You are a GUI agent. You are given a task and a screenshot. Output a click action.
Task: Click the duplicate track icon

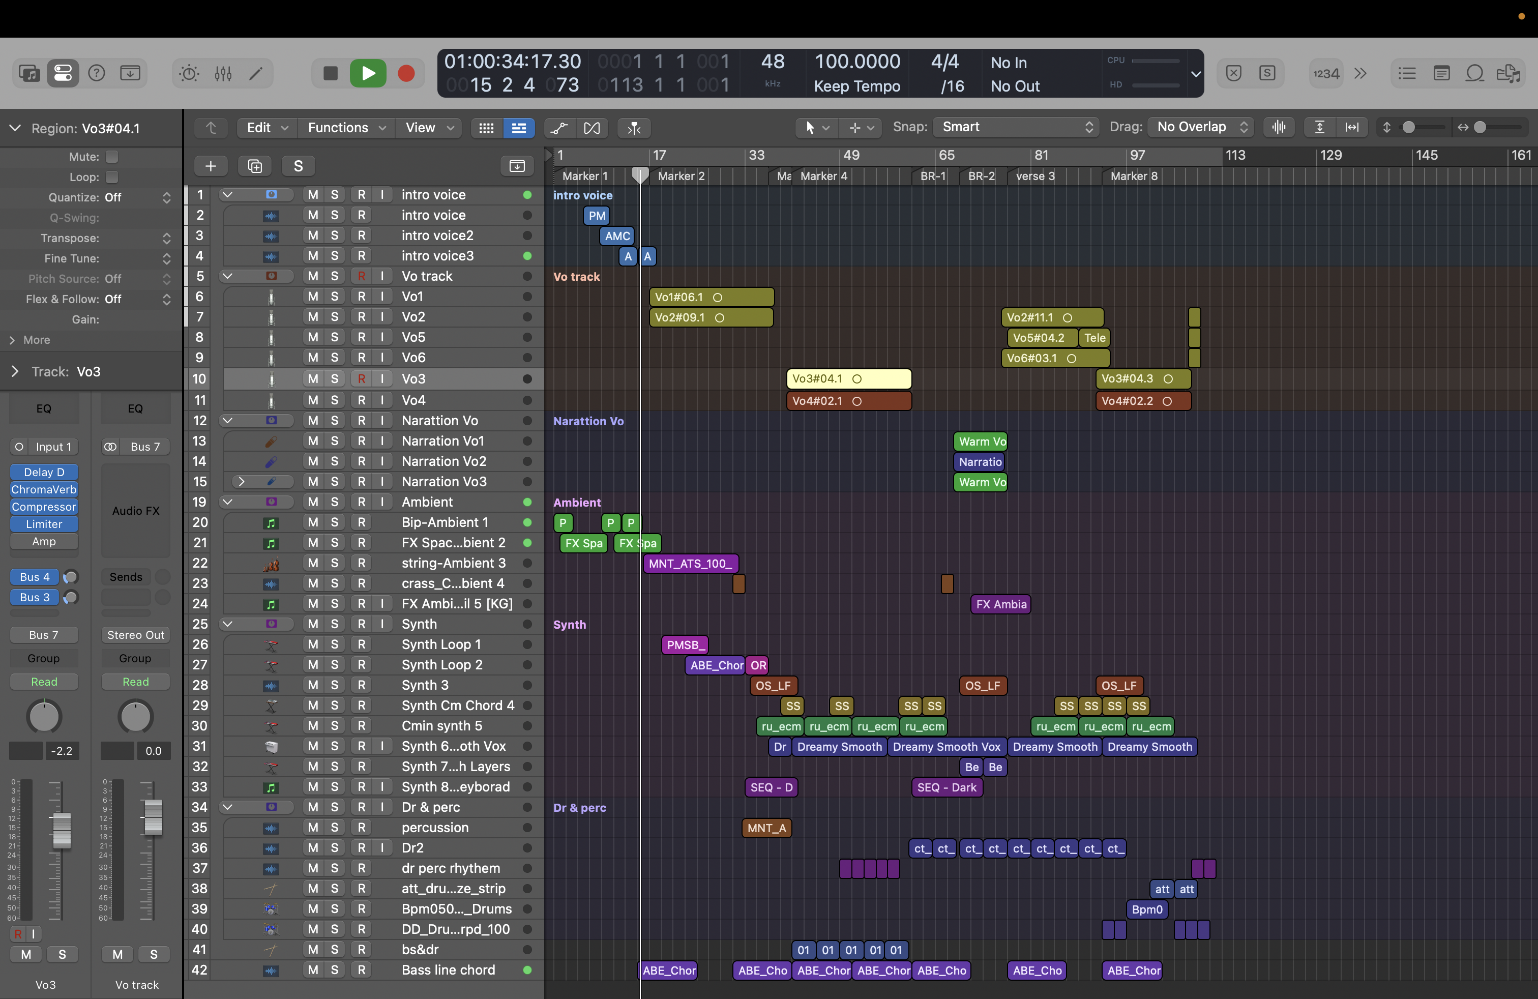pyautogui.click(x=255, y=166)
